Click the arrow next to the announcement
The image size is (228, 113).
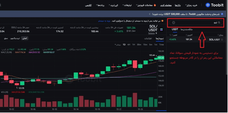click(x=150, y=14)
